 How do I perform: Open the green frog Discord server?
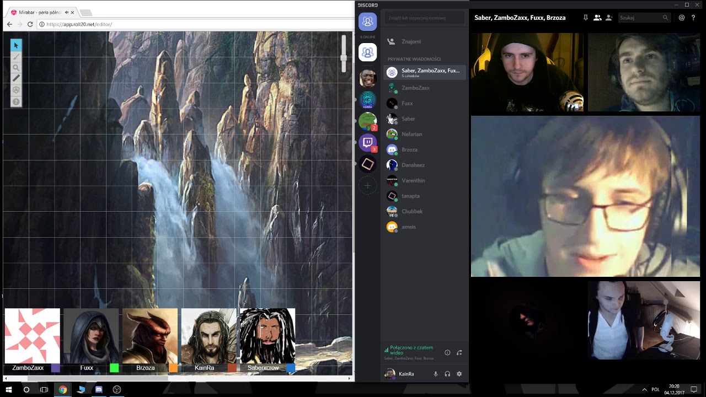pyautogui.click(x=368, y=121)
